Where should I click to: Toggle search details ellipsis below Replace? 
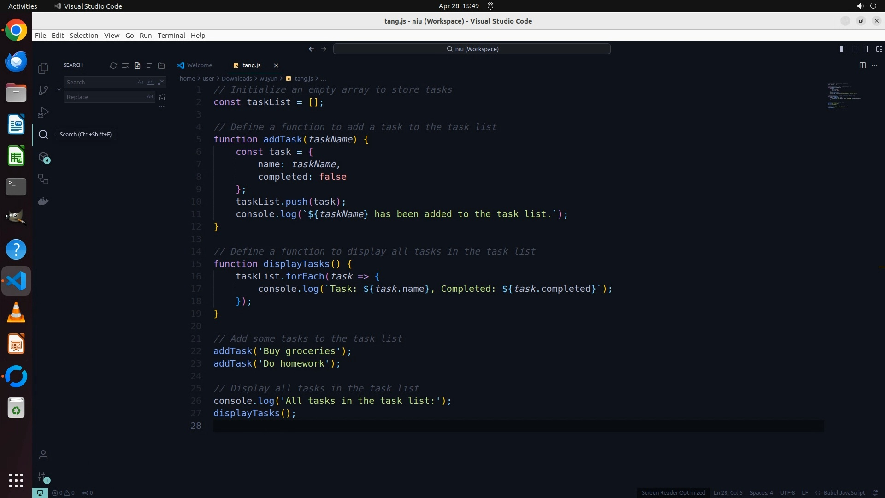coord(161,107)
